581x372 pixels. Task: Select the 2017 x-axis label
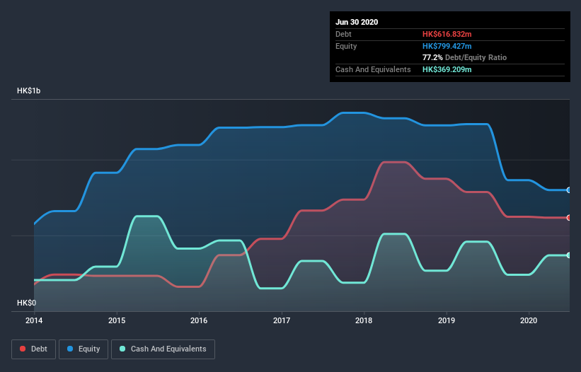point(282,320)
